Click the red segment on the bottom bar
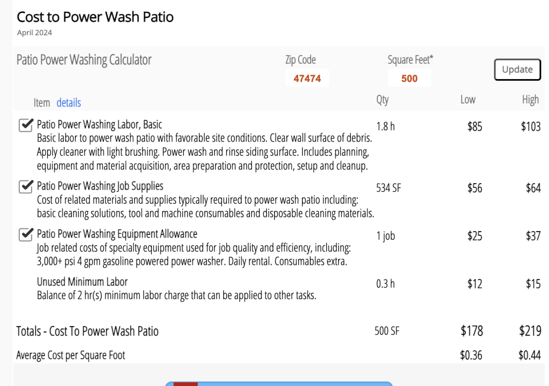The height and width of the screenshot is (386, 549). (185, 384)
